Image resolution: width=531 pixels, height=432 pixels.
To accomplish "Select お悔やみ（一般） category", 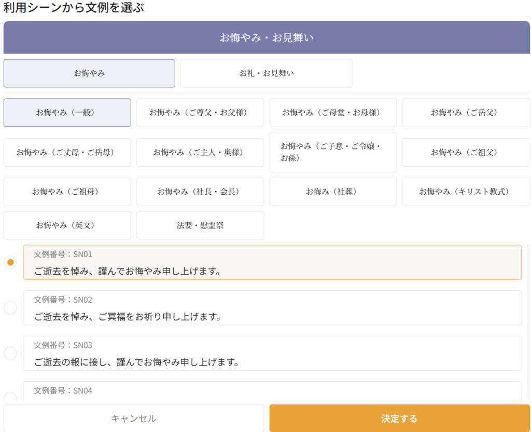I will pos(67,113).
